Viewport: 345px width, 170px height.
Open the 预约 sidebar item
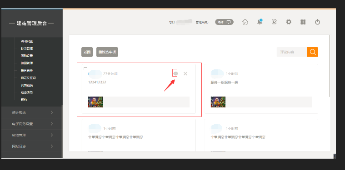[24, 100]
